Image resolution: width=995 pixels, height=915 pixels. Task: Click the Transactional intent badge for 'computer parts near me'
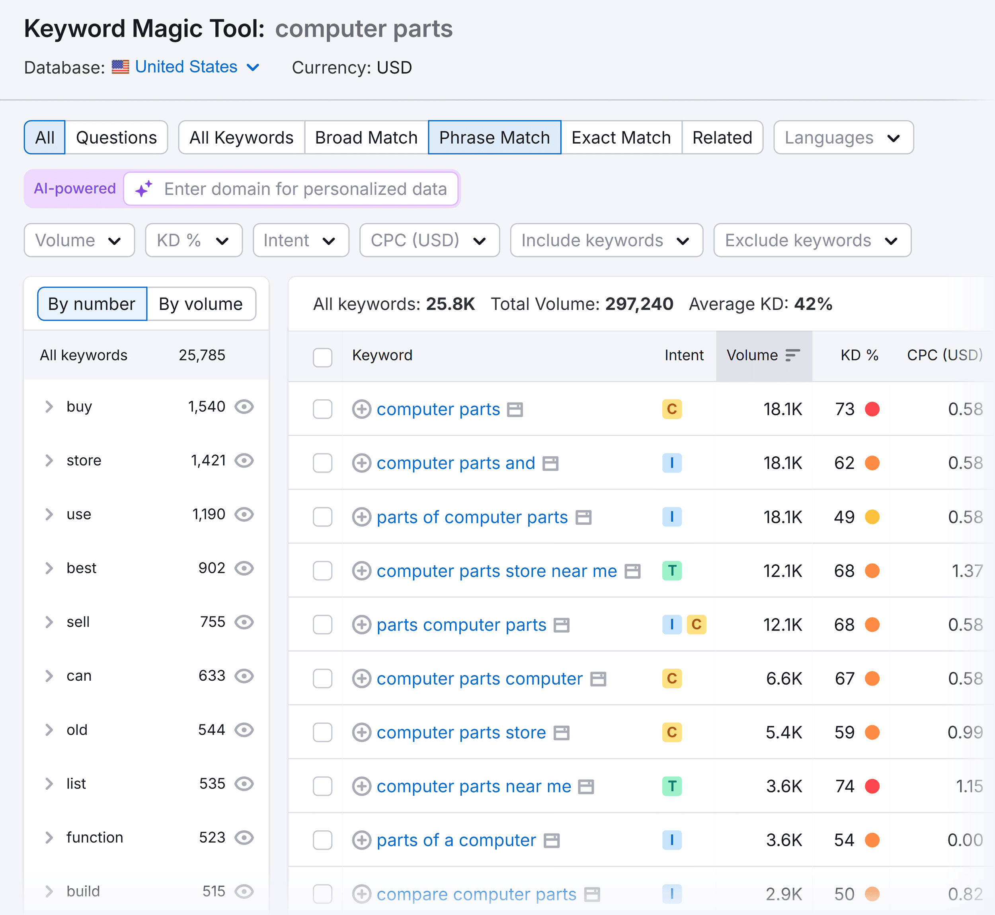coord(671,786)
